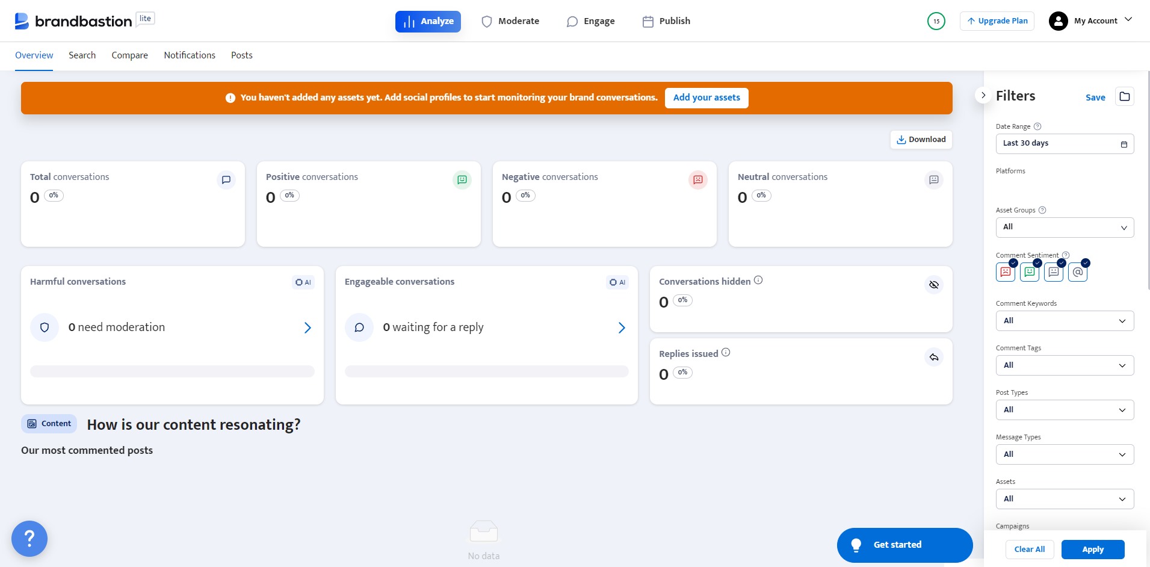1150x567 pixels.
Task: Toggle the mention (@) sentiment filter
Action: point(1077,271)
